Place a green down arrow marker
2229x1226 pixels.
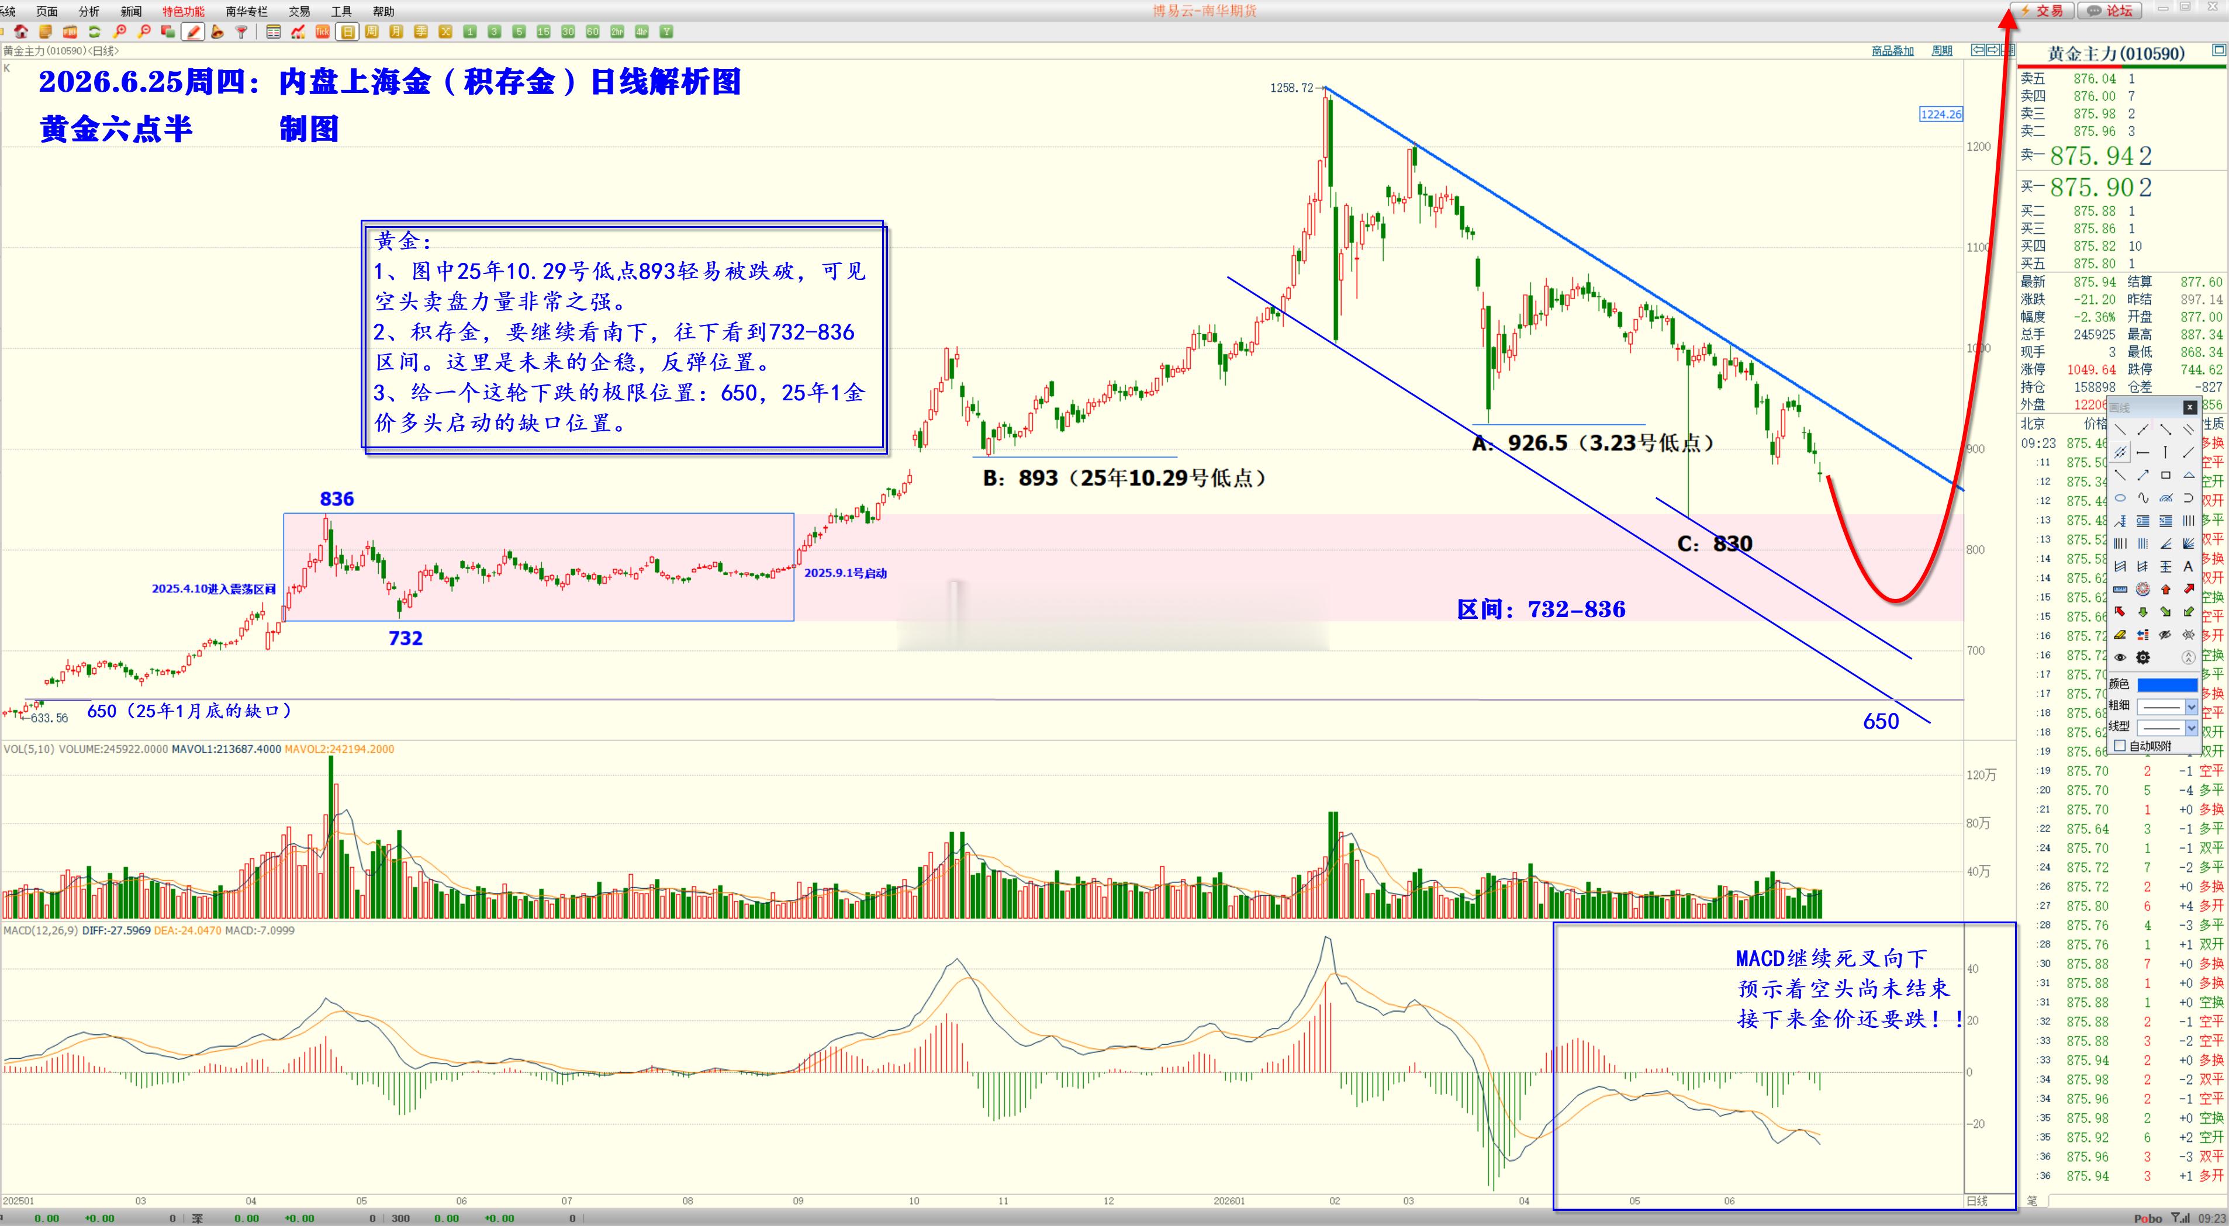[2143, 612]
